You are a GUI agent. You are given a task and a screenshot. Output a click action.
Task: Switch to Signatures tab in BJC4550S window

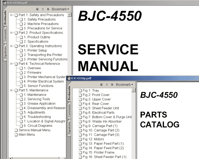click(x=5, y=52)
